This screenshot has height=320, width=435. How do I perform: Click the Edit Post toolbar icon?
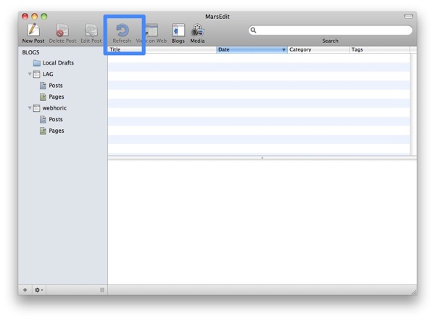(91, 30)
